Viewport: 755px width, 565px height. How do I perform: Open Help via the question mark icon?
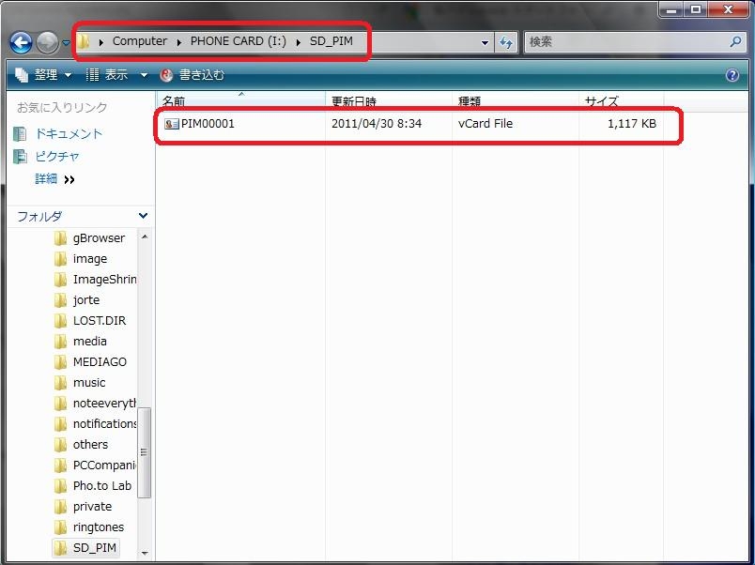(x=732, y=75)
